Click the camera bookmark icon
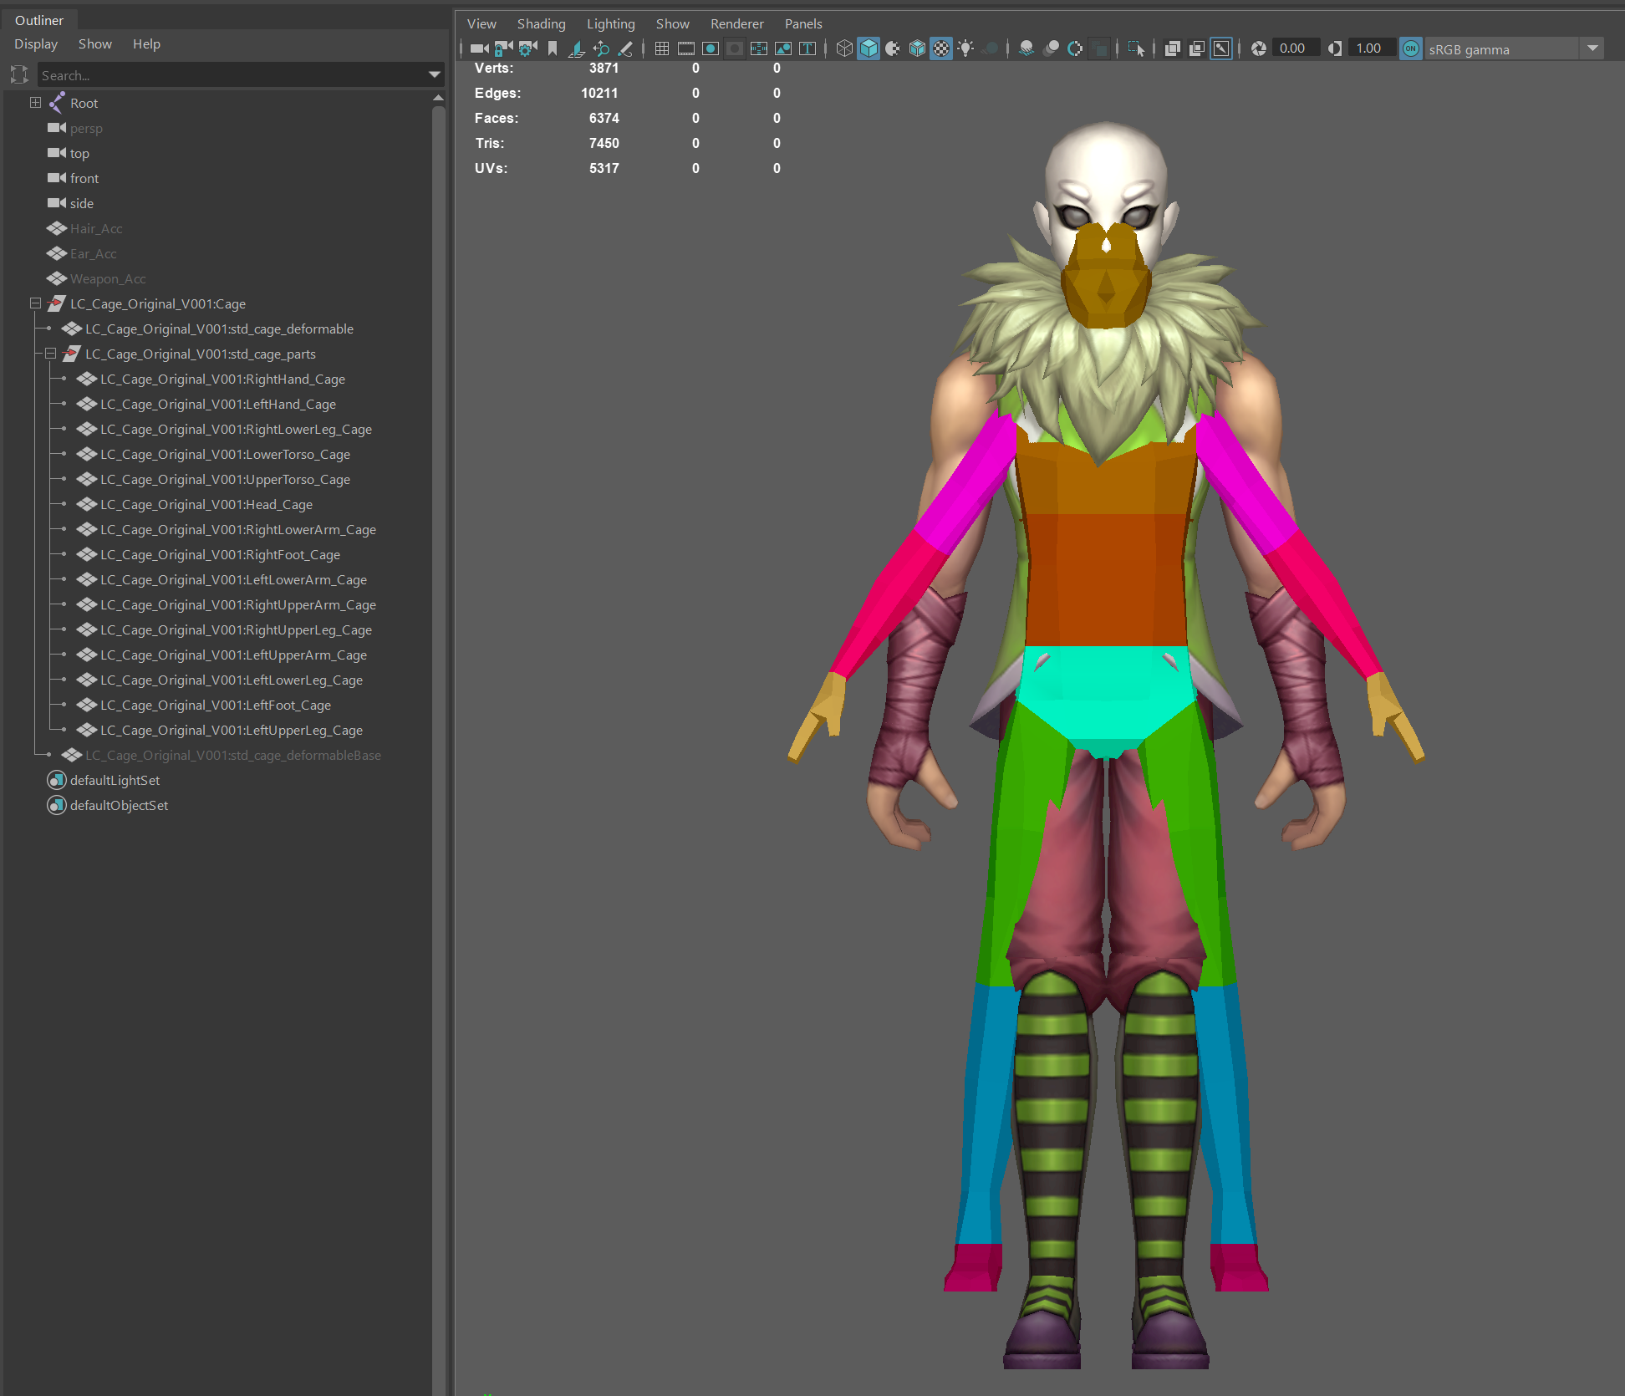The width and height of the screenshot is (1625, 1396). [553, 48]
